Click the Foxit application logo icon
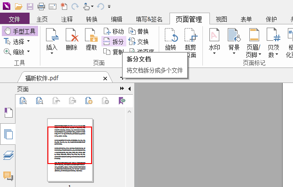Screen dimensions: 293x187 (x=7, y=7)
